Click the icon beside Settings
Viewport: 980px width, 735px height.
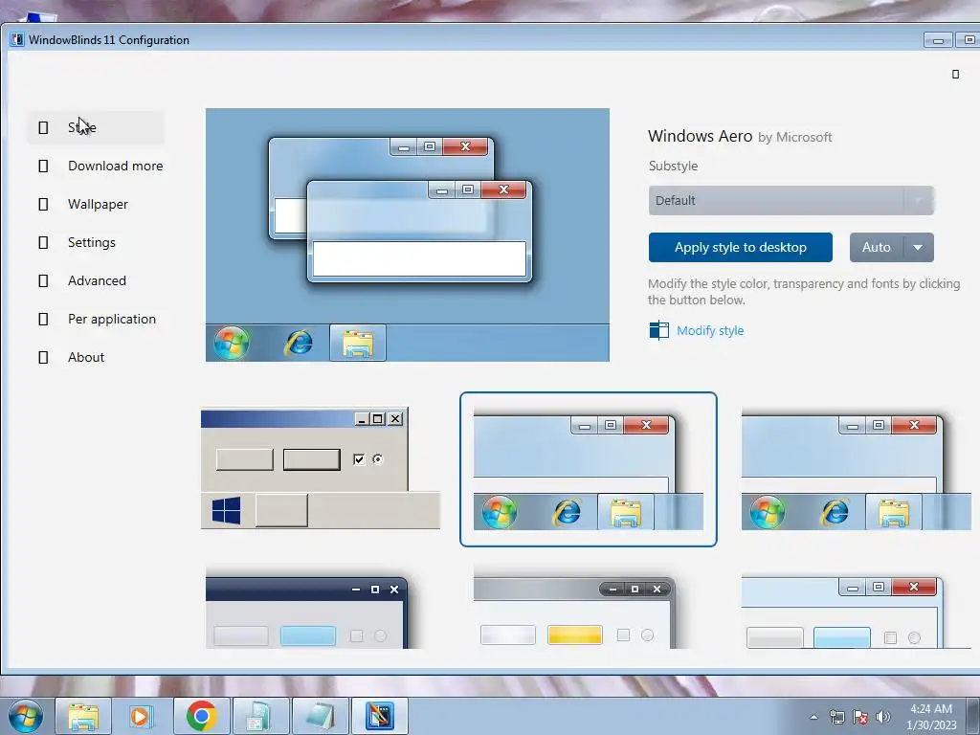point(43,242)
